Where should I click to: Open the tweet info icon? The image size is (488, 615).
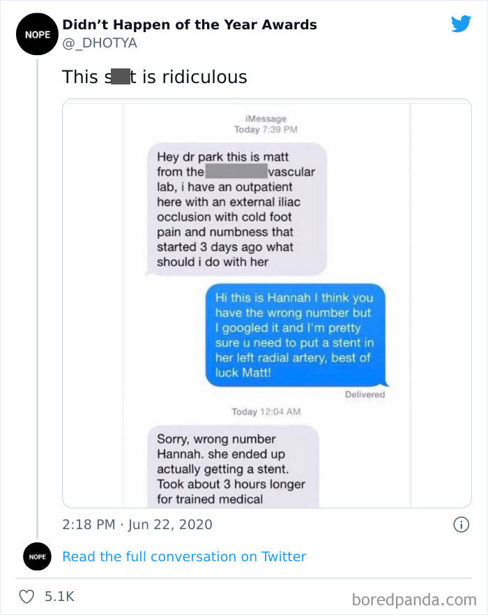pyautogui.click(x=461, y=524)
